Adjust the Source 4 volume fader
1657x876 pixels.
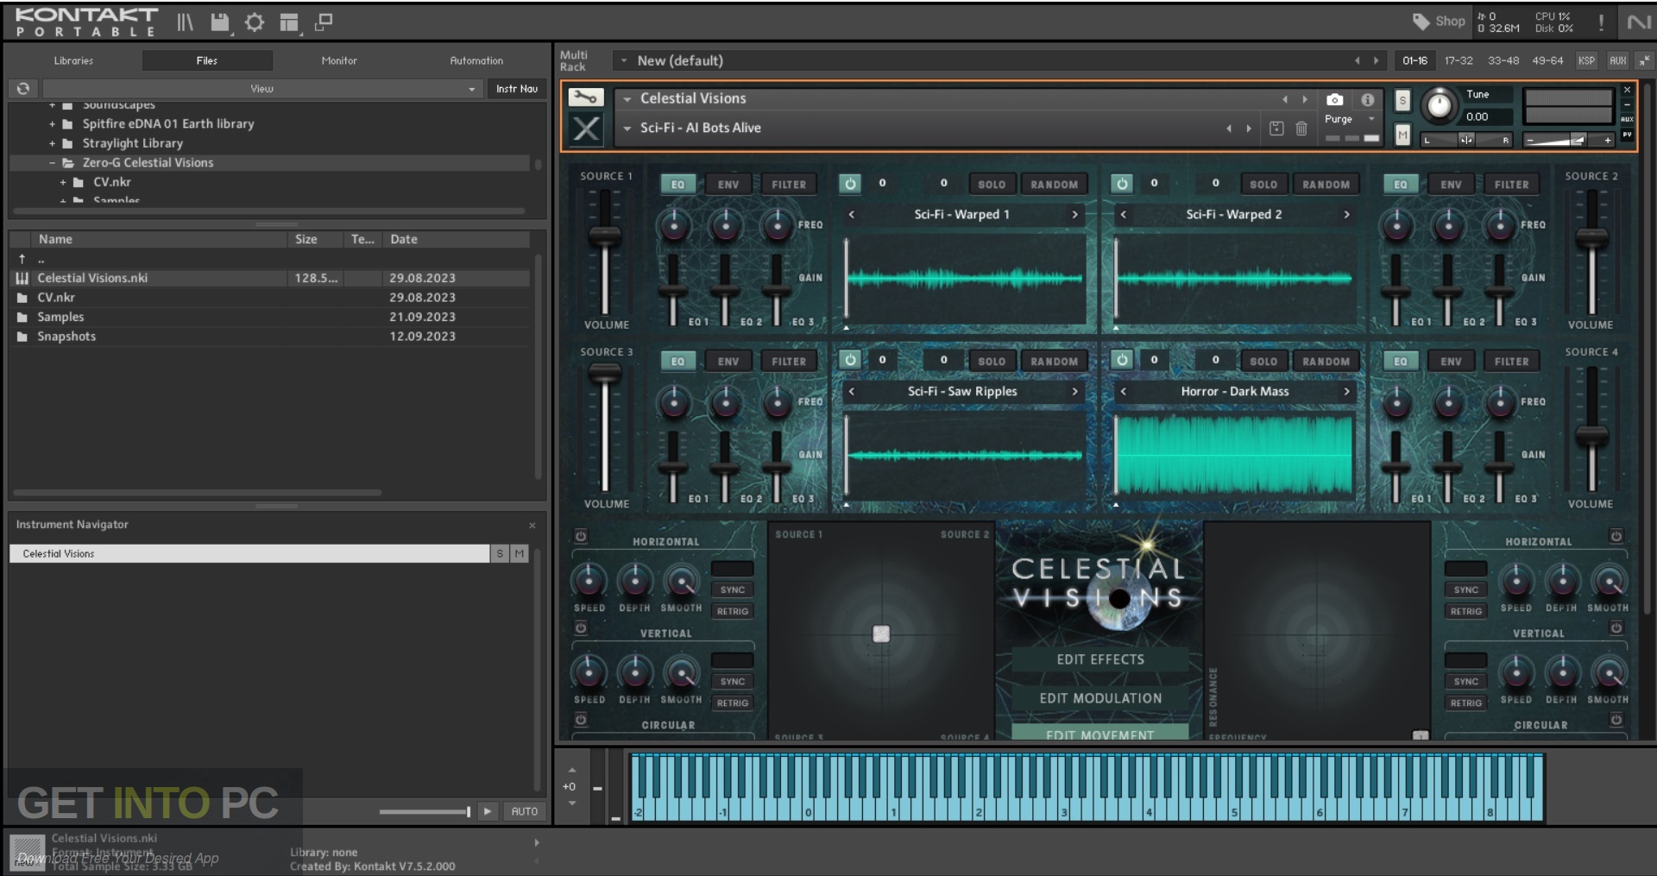[x=1591, y=436]
